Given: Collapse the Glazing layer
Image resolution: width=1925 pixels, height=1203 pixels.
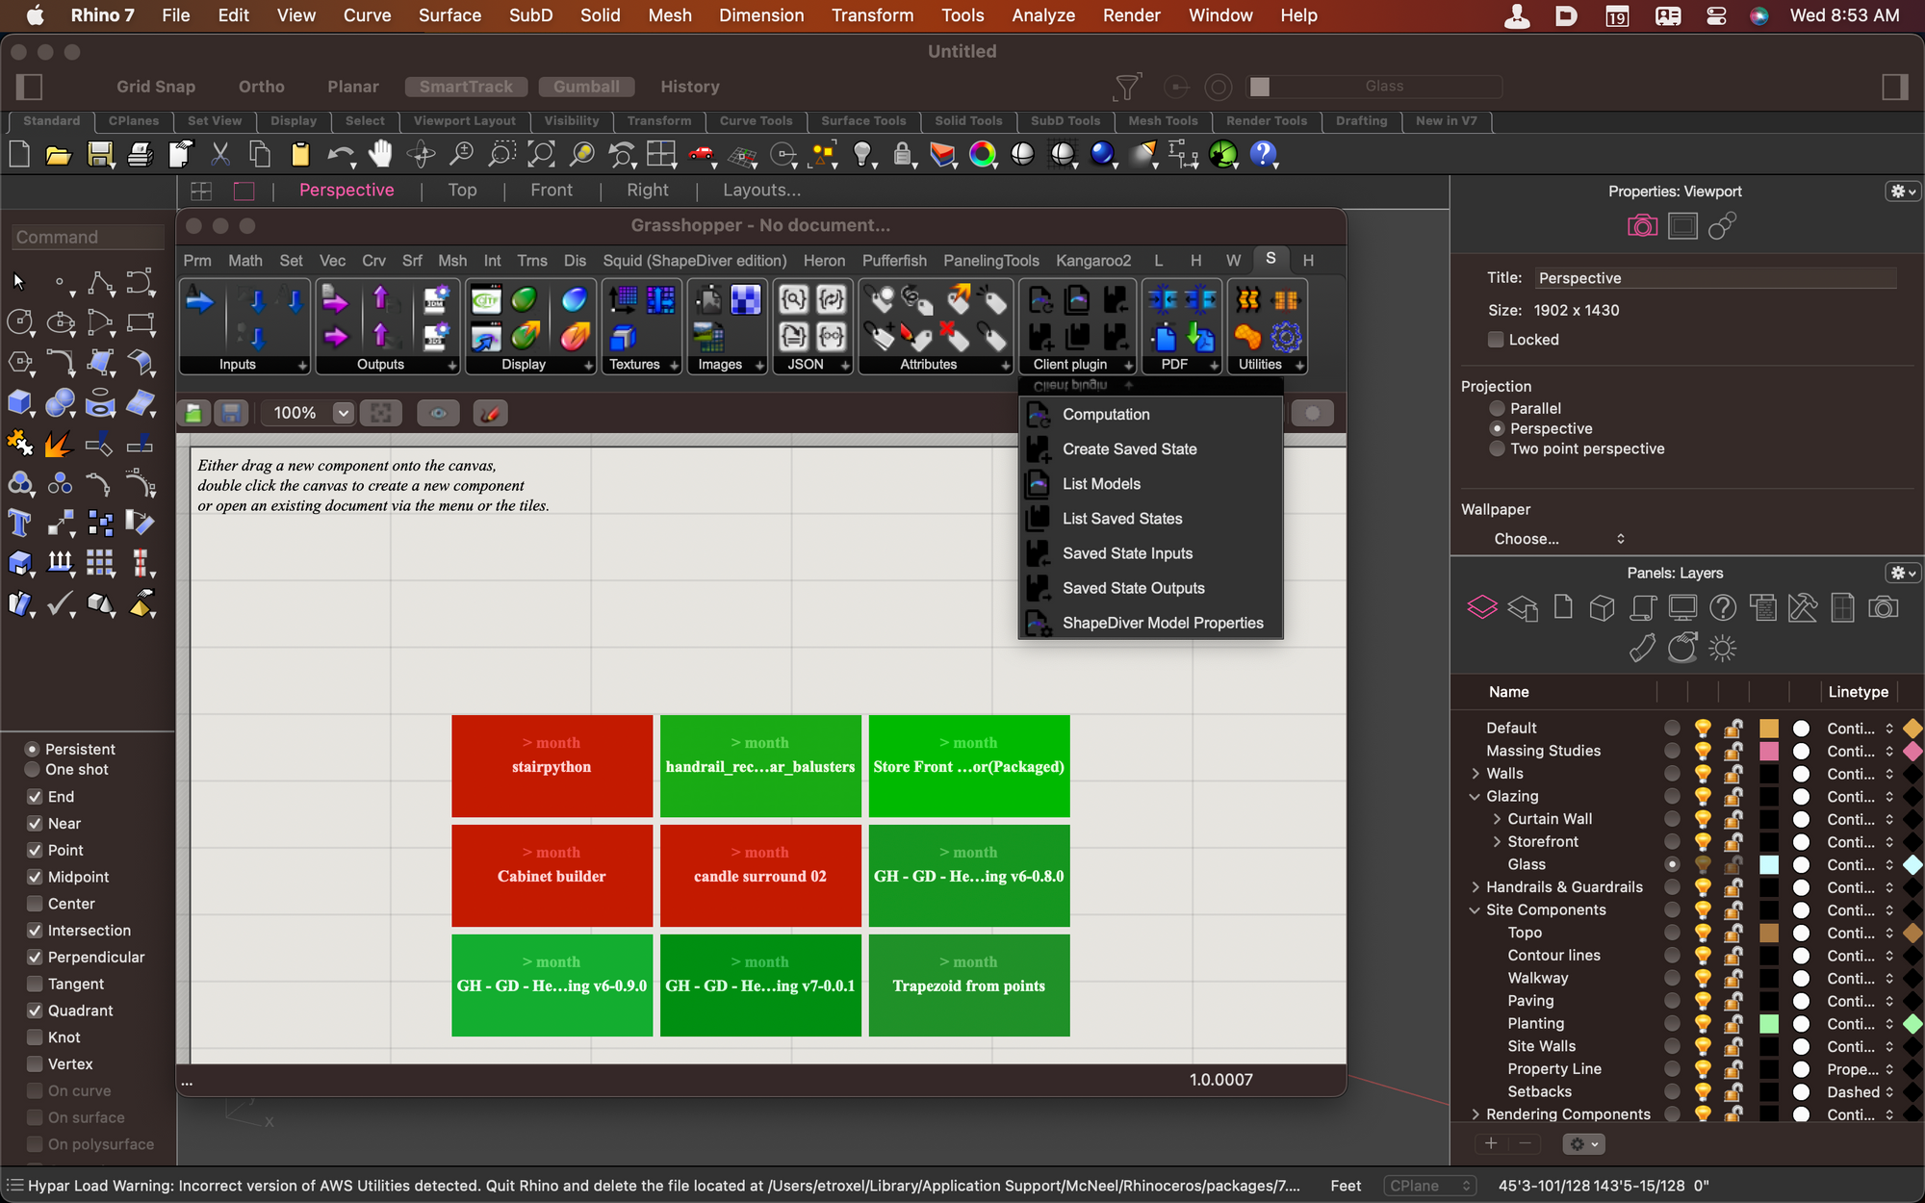Looking at the screenshot, I should pos(1475,796).
